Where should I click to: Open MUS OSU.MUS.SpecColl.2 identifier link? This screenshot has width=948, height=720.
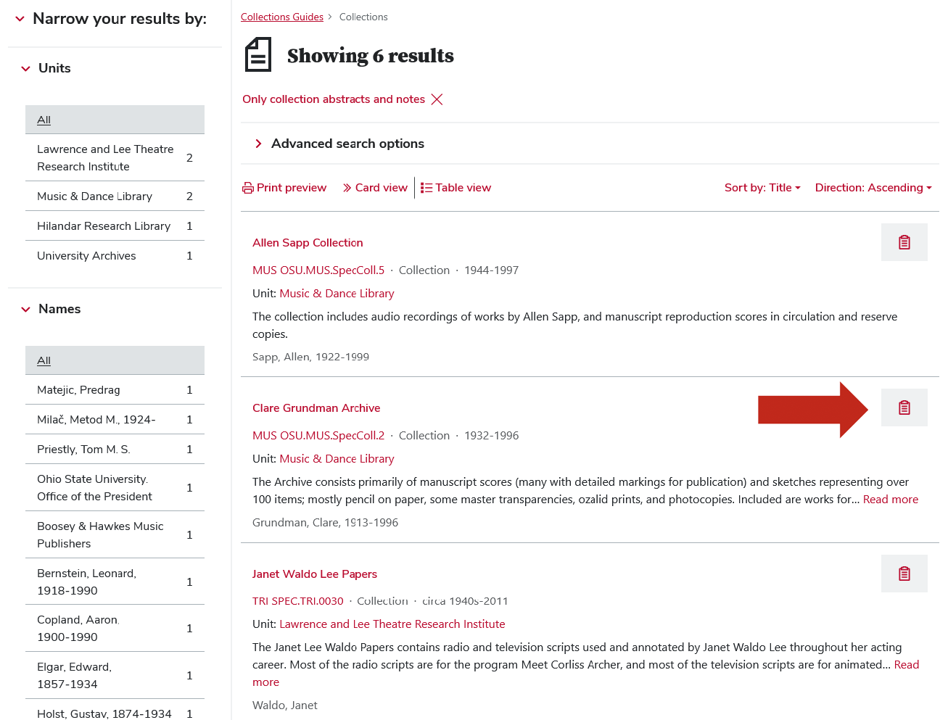point(318,436)
